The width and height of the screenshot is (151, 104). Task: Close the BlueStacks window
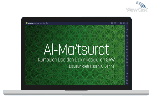point(124,23)
